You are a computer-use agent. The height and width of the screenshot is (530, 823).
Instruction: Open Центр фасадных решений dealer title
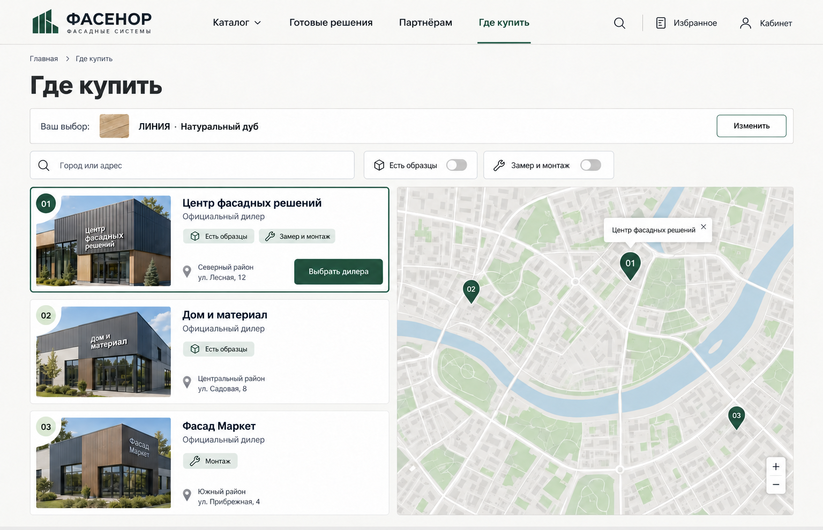click(252, 203)
